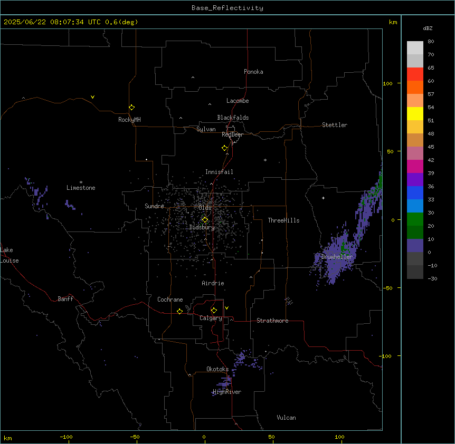Click the Stettler label

coord(335,125)
